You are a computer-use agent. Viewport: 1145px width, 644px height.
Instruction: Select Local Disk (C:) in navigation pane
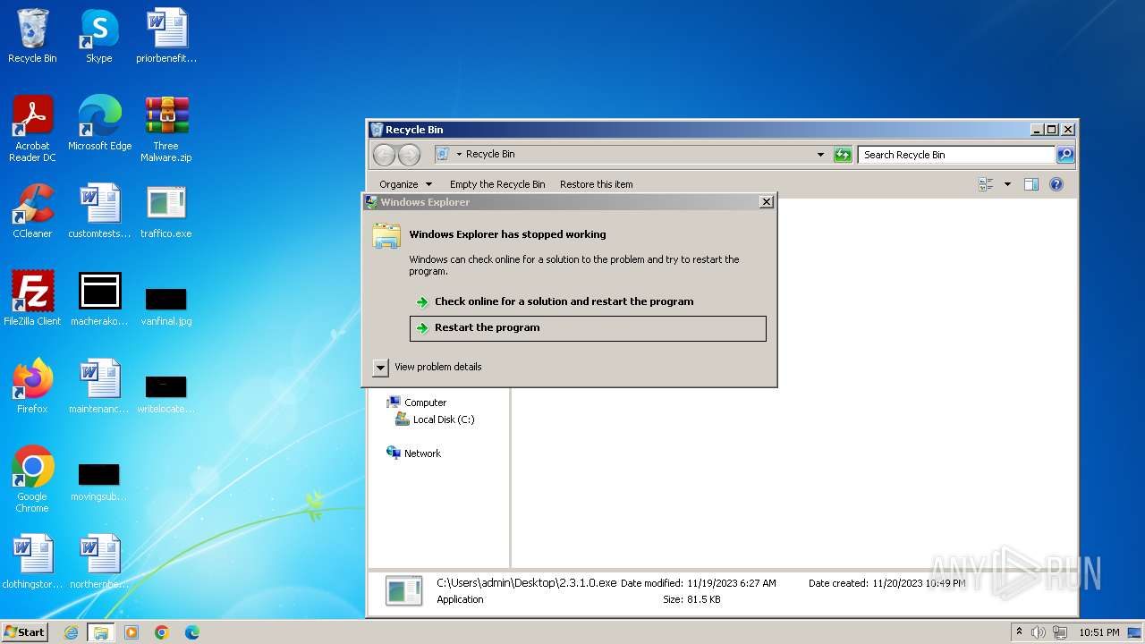tap(435, 419)
